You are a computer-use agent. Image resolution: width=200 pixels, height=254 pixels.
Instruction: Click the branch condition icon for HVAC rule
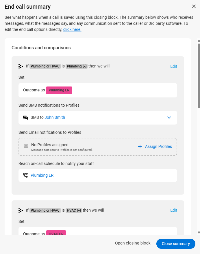(21, 210)
